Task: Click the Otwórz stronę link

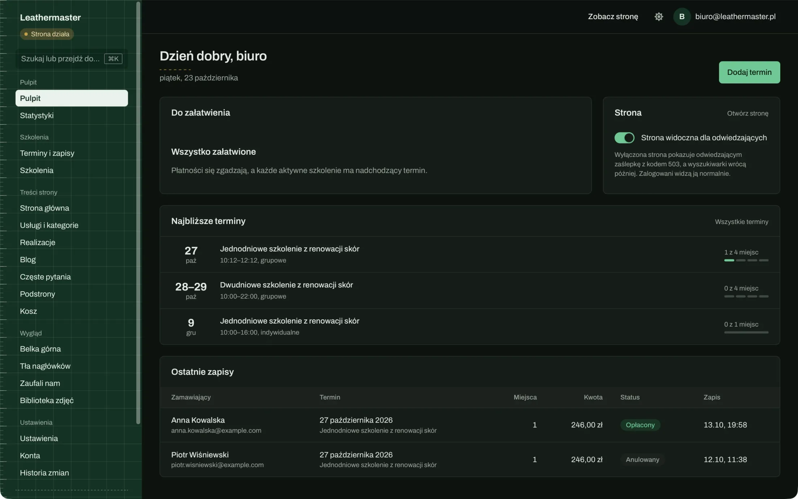Action: (x=747, y=114)
